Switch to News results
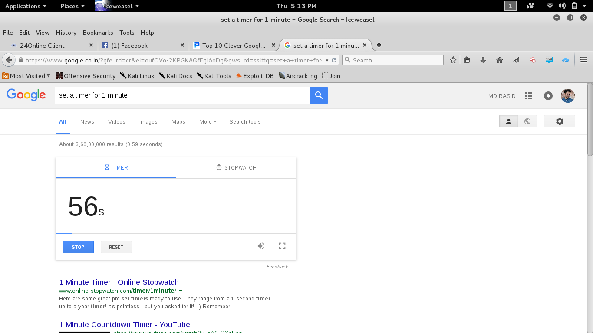This screenshot has height=333, width=593. [x=87, y=122]
